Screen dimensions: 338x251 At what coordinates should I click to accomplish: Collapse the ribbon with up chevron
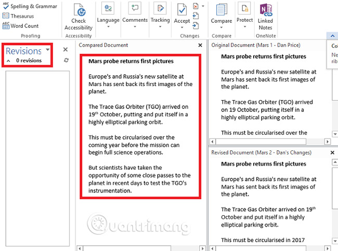click(x=332, y=36)
